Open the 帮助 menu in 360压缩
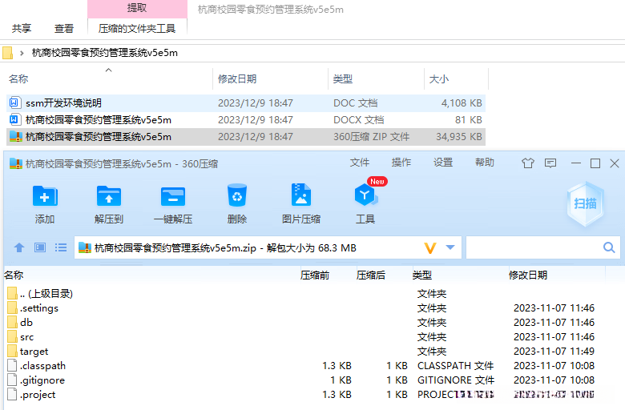The width and height of the screenshot is (625, 410). pyautogui.click(x=485, y=163)
